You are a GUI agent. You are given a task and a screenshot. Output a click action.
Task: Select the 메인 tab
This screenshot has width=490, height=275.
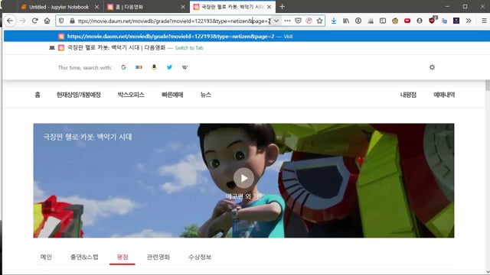click(46, 257)
